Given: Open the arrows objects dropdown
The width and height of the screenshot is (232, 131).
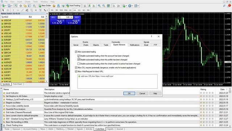Looking at the screenshot, I should pos(45,10).
